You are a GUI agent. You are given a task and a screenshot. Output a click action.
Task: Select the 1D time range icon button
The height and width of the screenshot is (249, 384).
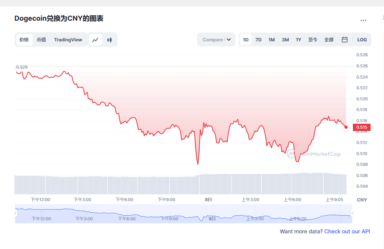245,39
